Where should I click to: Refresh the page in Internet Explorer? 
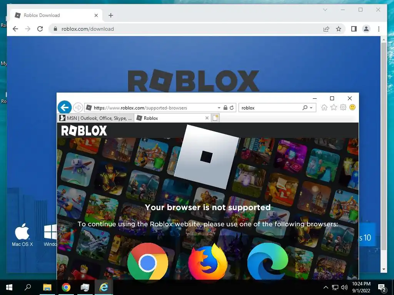232,108
